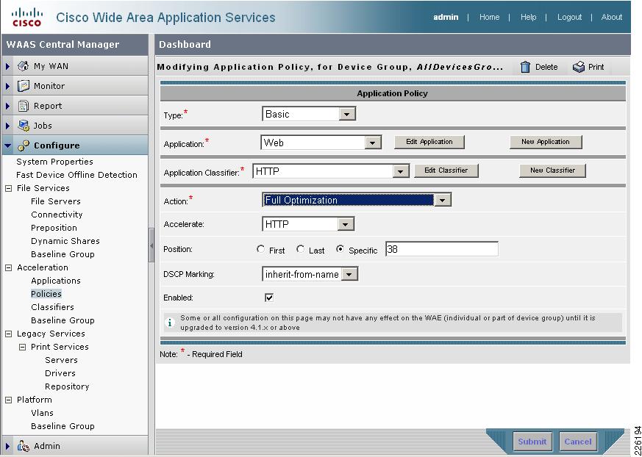Click the Admin users icon

(24, 446)
